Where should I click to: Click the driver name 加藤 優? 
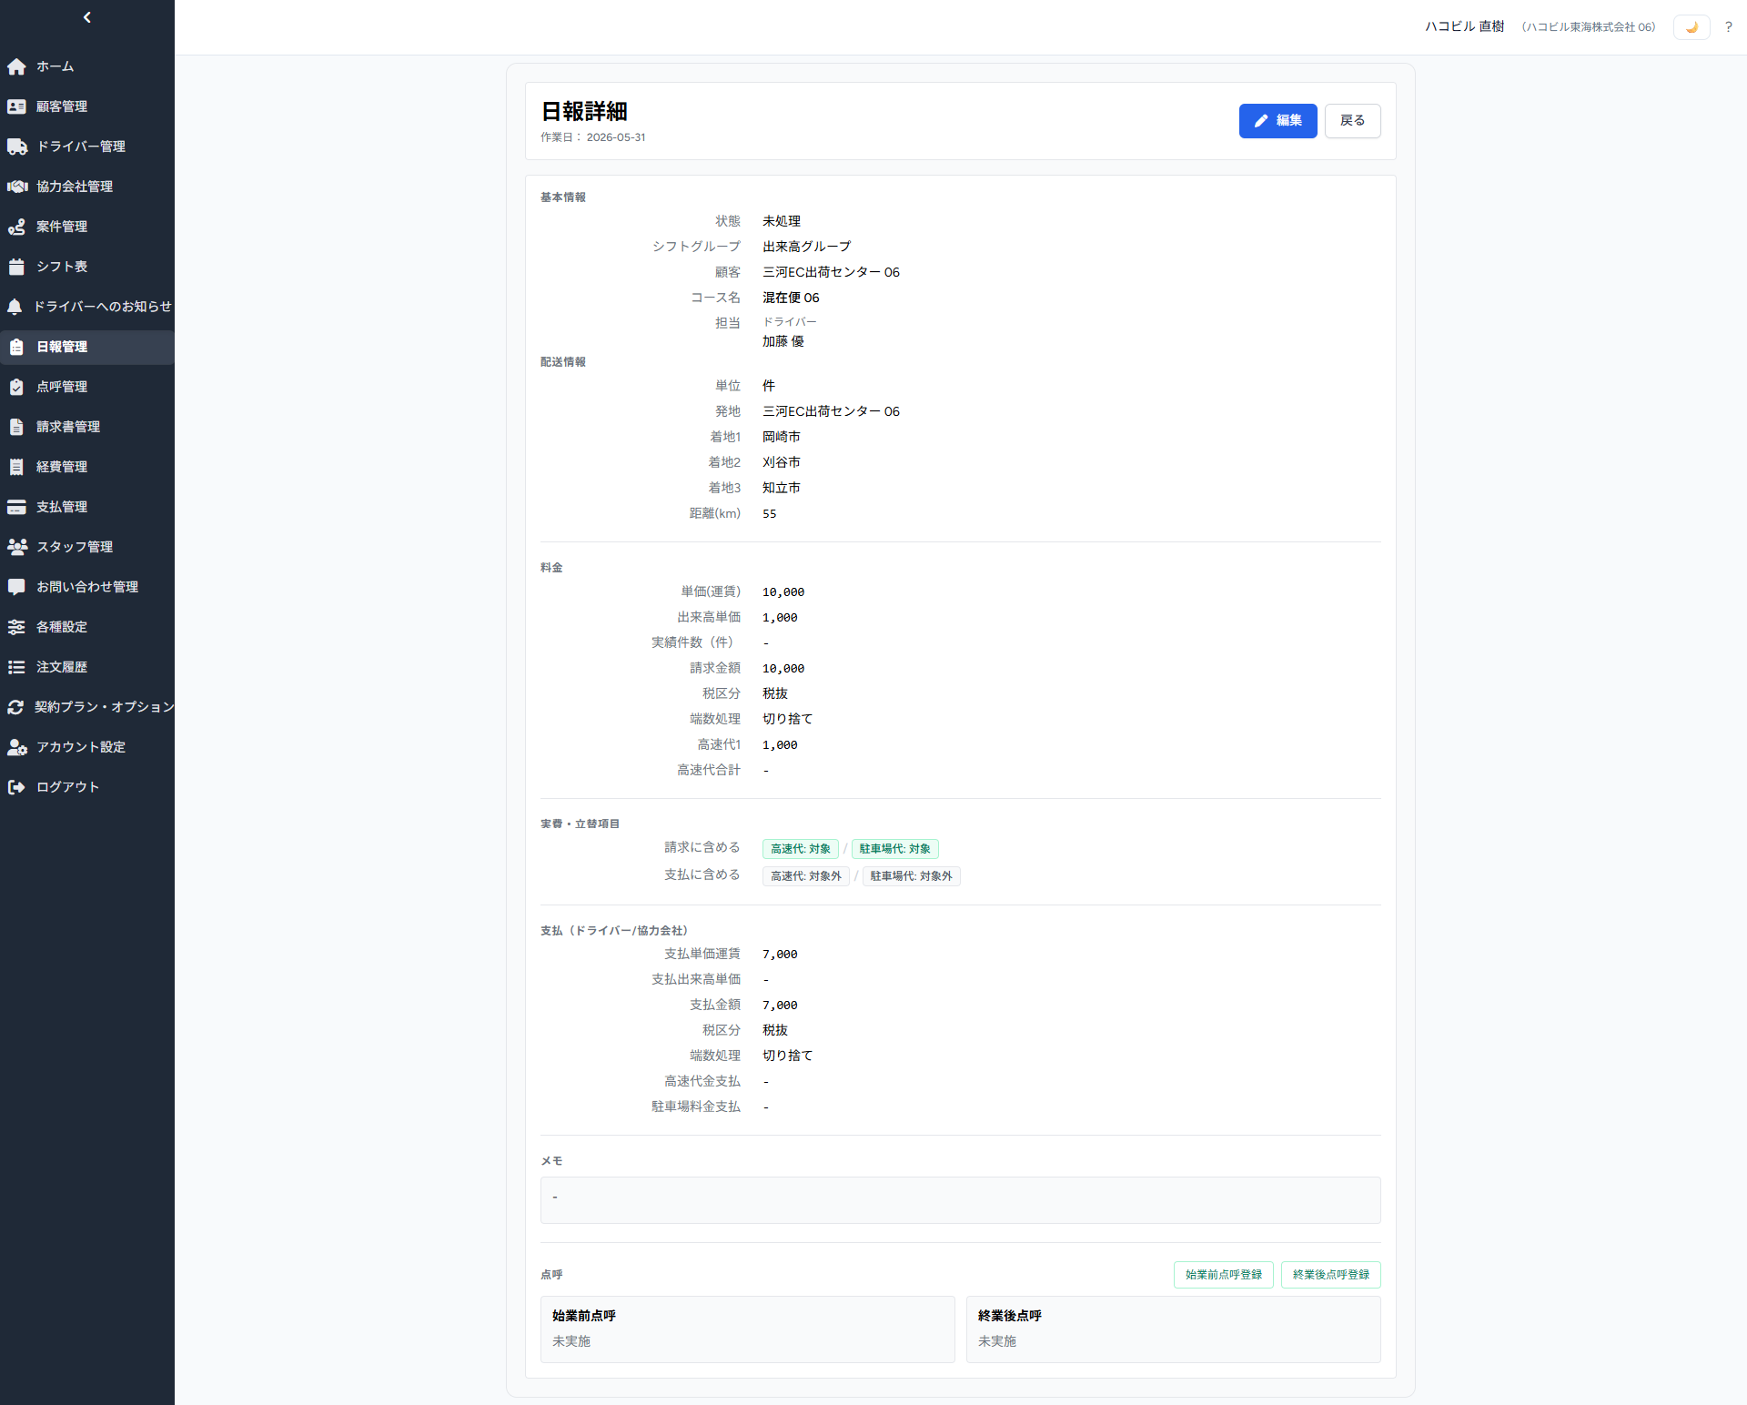pos(783,341)
